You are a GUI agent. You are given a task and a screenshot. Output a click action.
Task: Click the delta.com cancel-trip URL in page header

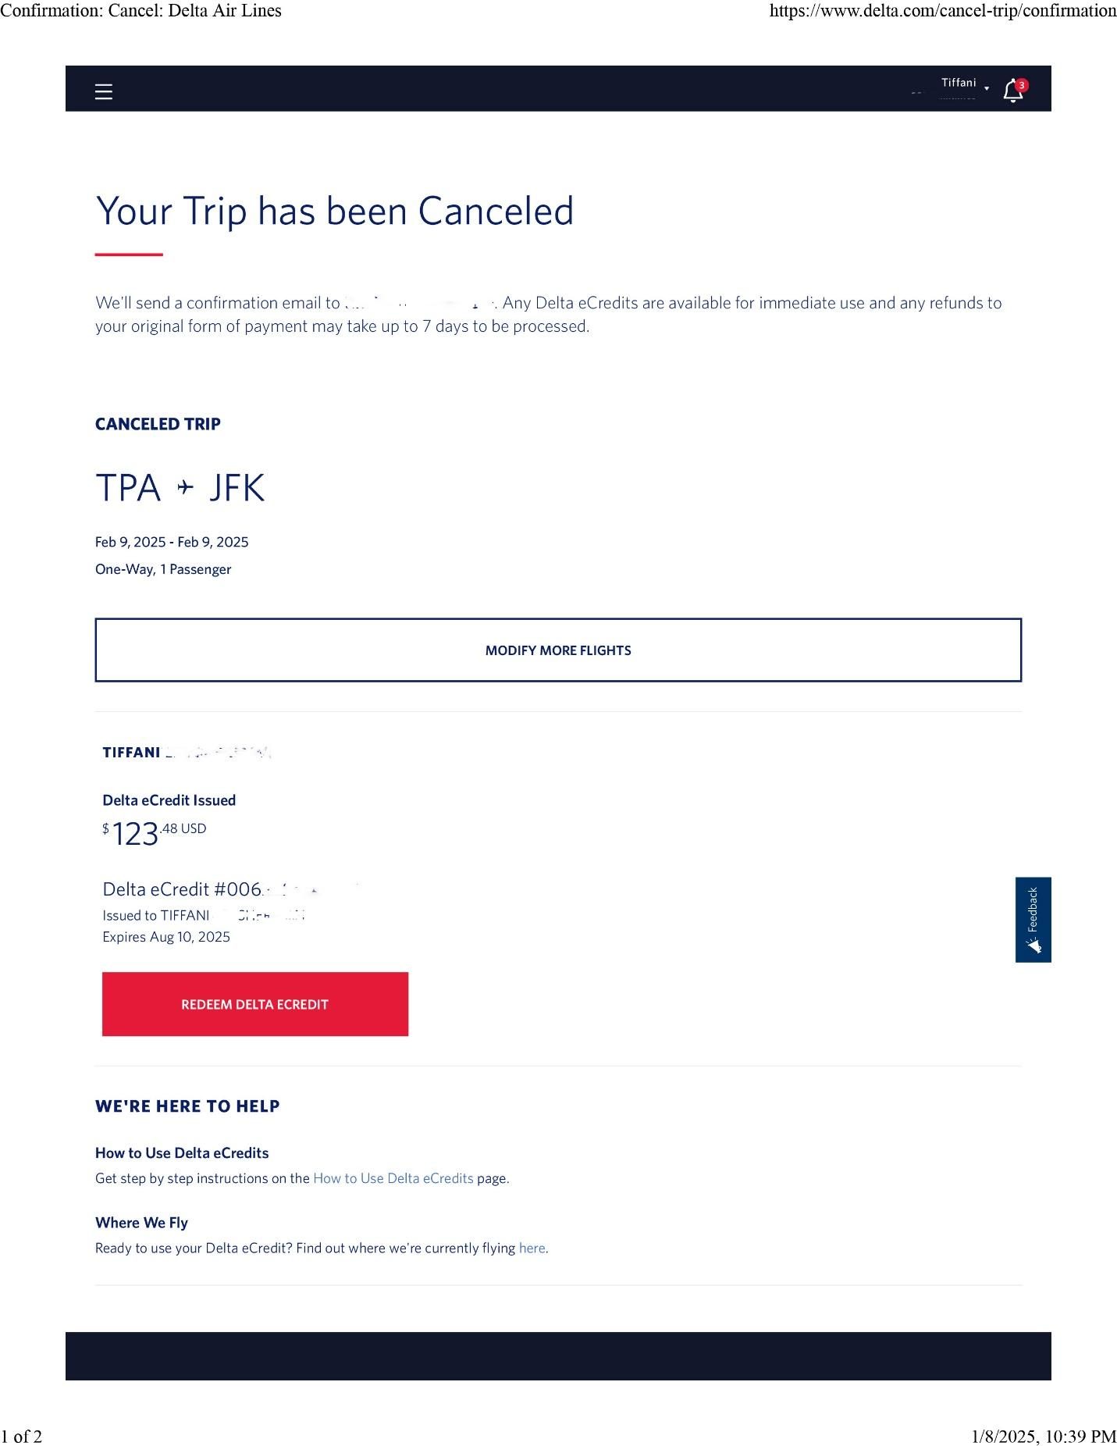942,11
